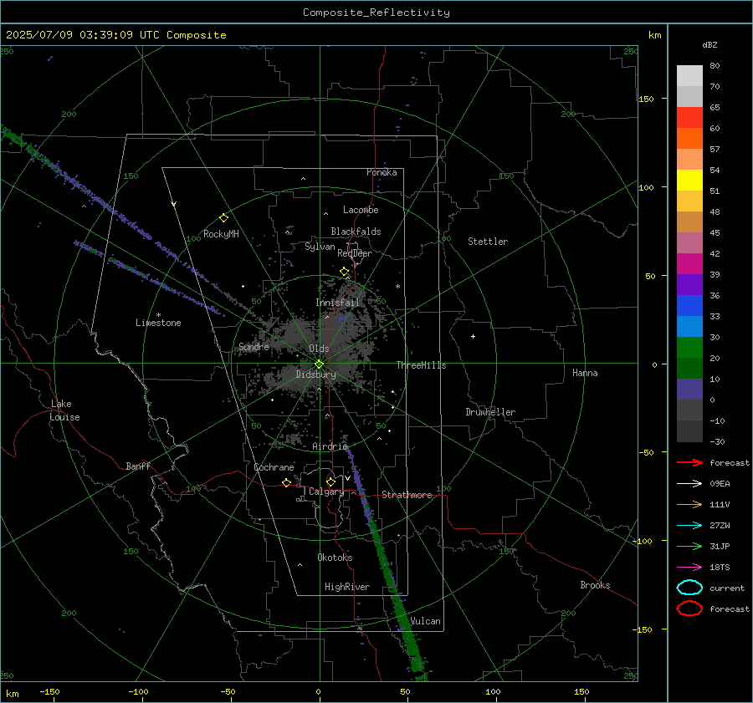
Task: Click the Okotoks label
Action: point(335,558)
